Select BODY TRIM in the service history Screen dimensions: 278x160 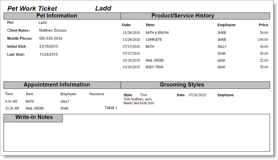point(154,67)
